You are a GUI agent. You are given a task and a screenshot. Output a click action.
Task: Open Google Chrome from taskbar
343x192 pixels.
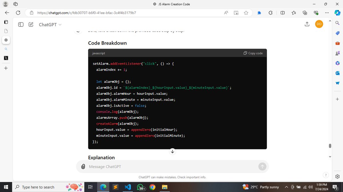(x=152, y=187)
